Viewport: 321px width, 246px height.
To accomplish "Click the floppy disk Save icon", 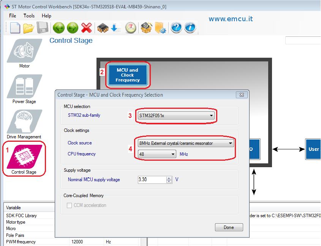I will [x=43, y=27].
